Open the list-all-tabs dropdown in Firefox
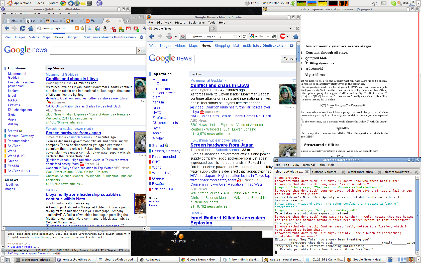The width and height of the screenshot is (421, 263). [x=291, y=29]
